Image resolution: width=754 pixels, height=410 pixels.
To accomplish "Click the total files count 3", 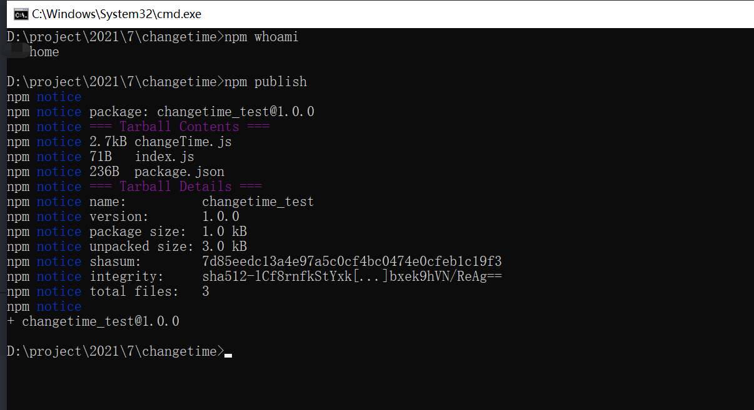I will [x=206, y=292].
